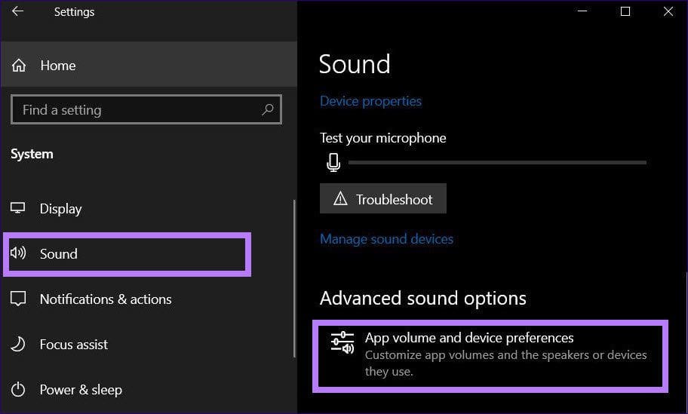Click the Troubleshoot button

pos(383,198)
